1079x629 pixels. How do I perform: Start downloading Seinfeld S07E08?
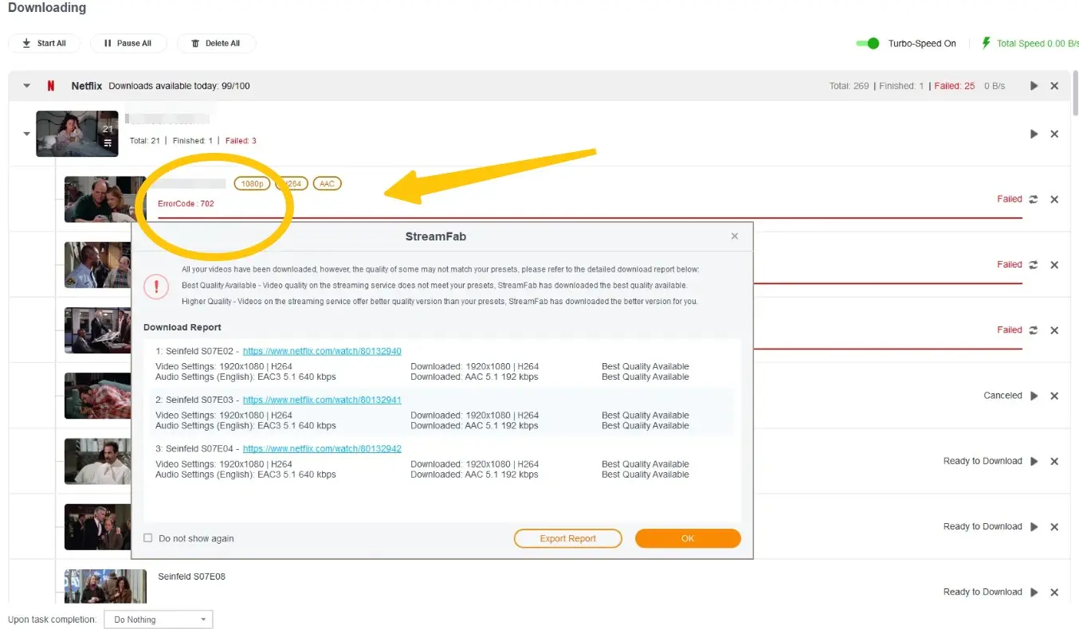[x=1034, y=592]
